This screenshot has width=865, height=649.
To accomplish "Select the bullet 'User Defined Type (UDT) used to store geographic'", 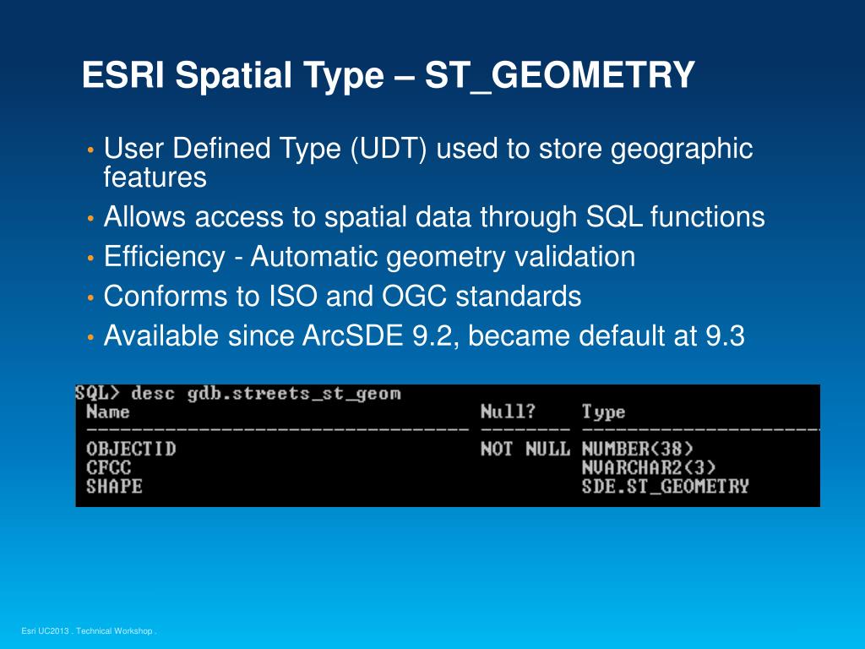I will [428, 149].
